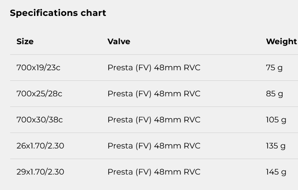Screen dimensions: 298x190
Task: Click the divider line below the header row
Action: pos(154,55)
